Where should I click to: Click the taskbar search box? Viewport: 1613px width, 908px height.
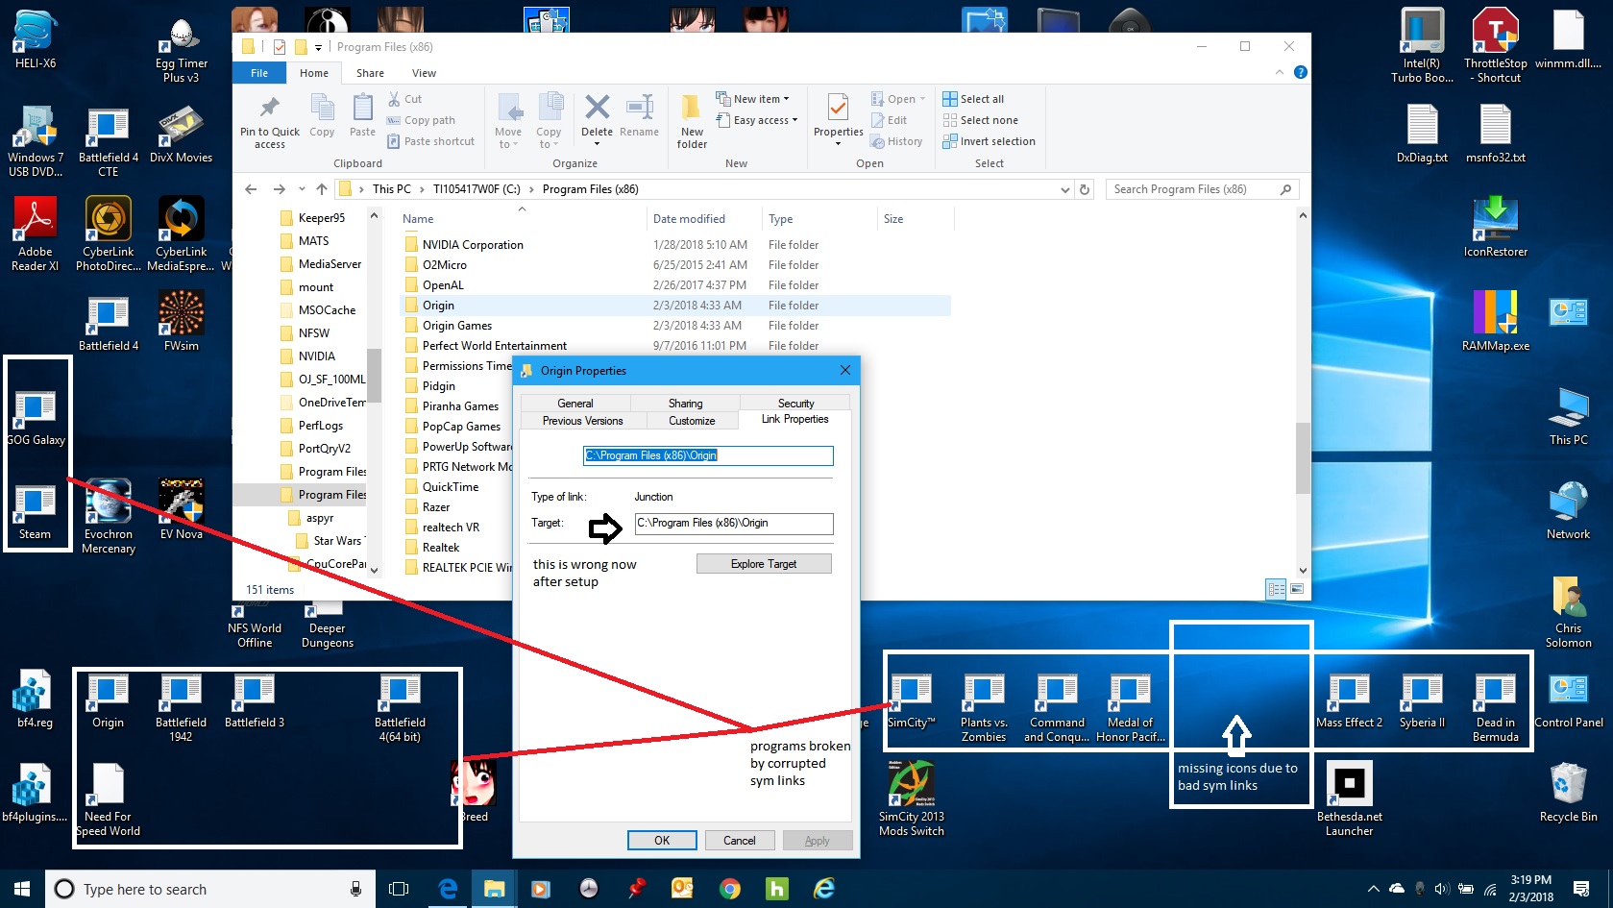(209, 889)
